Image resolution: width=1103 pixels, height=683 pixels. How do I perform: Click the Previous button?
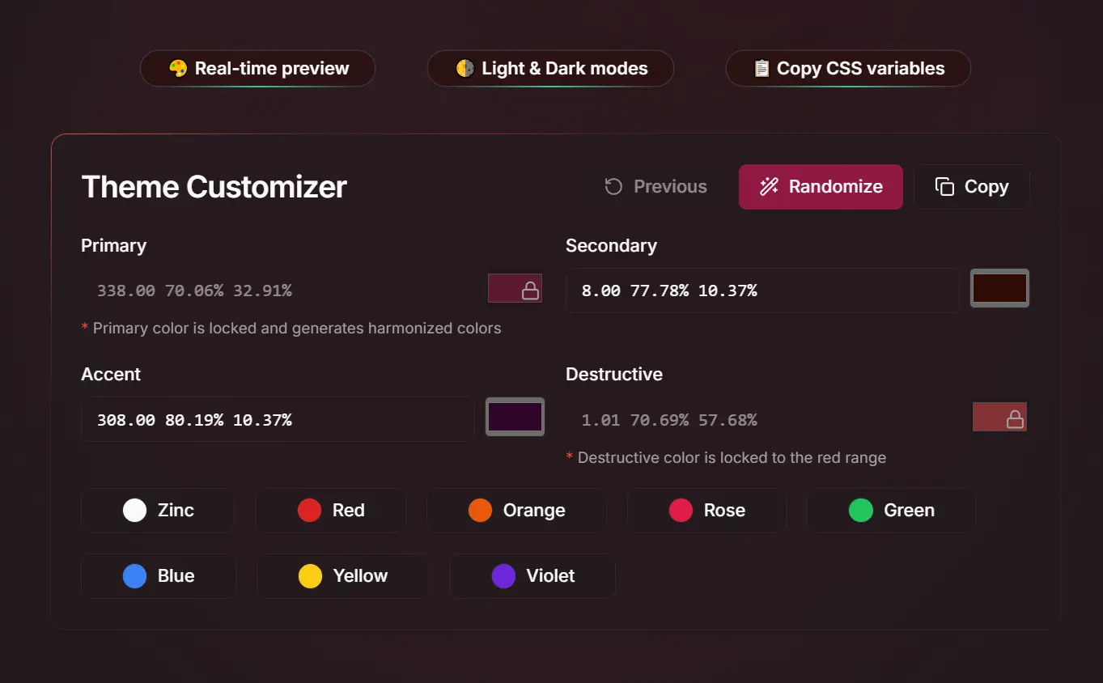point(656,186)
